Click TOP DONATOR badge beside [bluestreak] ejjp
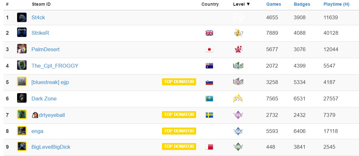The image size is (359, 156). pos(179,82)
